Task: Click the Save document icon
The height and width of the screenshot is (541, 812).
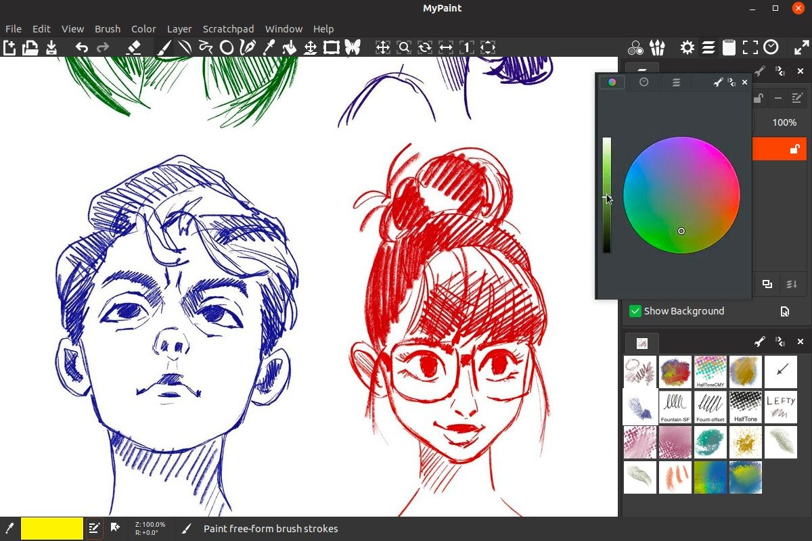Action: [51, 47]
